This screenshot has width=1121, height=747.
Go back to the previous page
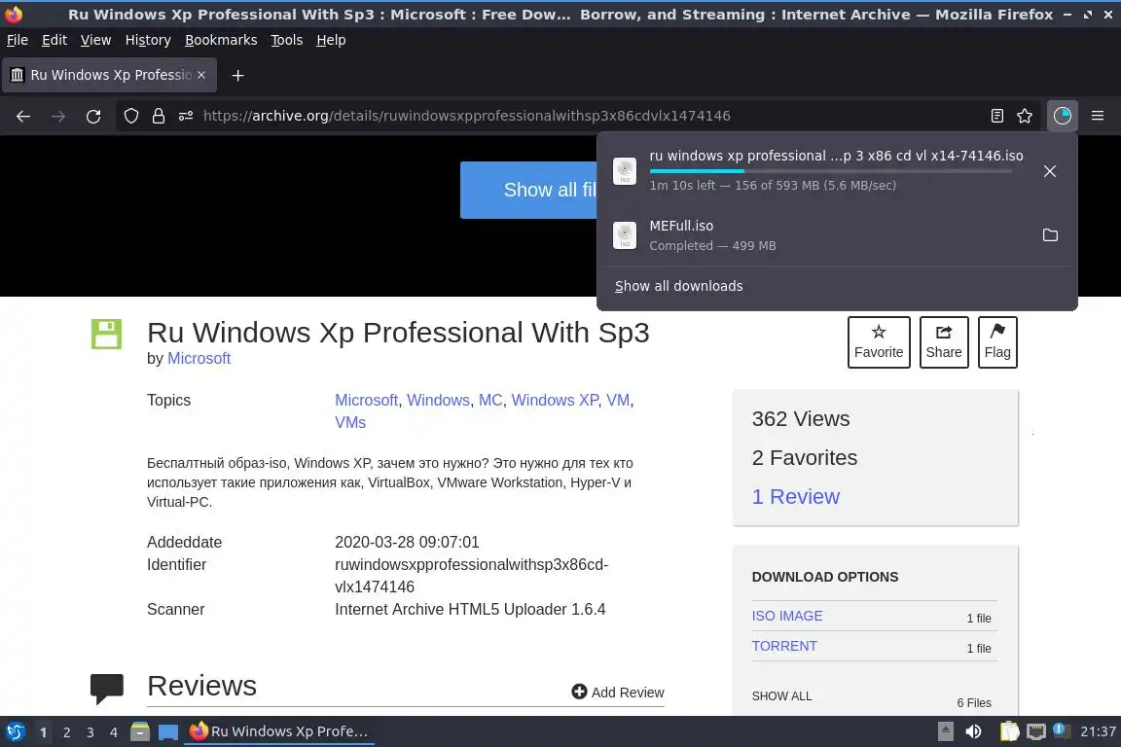23,116
